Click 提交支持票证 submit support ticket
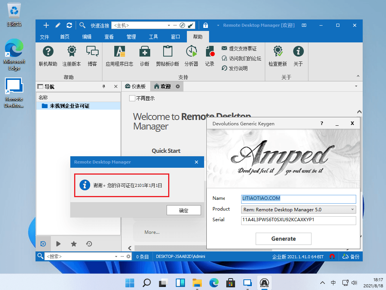 click(239, 49)
